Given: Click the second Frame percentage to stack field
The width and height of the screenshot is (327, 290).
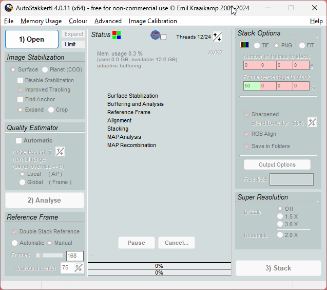Looking at the screenshot, I should tap(268, 86).
